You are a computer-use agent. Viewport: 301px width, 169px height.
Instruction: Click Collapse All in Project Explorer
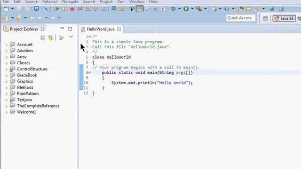[43, 38]
